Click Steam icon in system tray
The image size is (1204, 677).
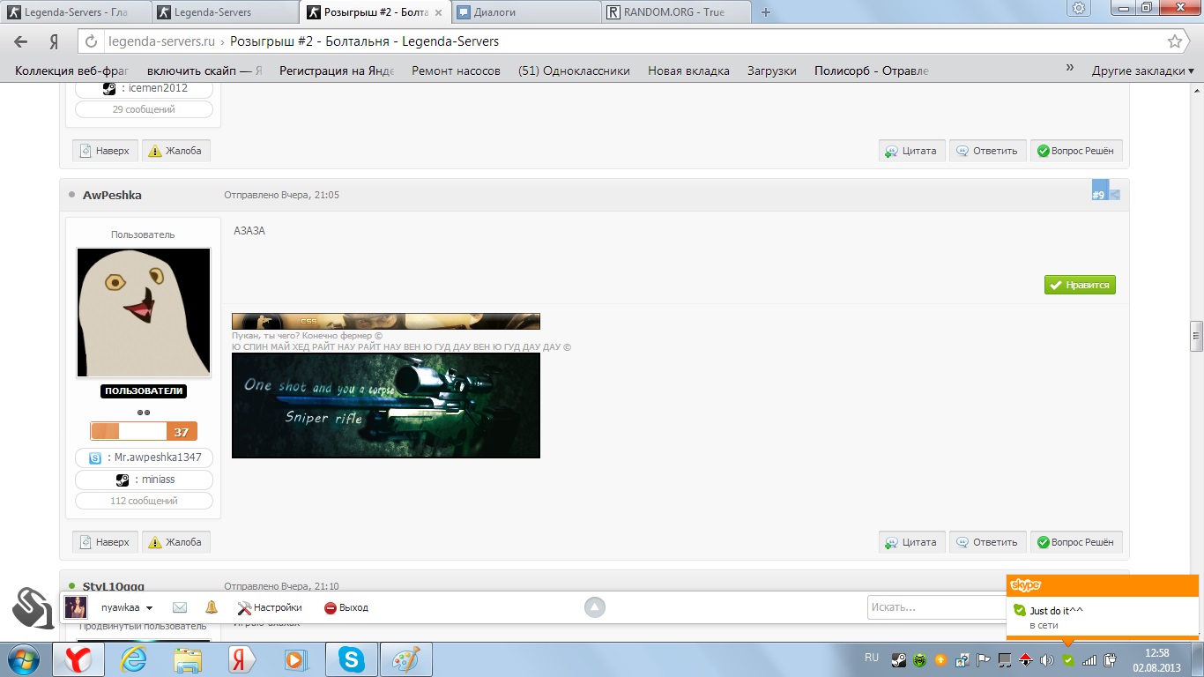pos(898,659)
